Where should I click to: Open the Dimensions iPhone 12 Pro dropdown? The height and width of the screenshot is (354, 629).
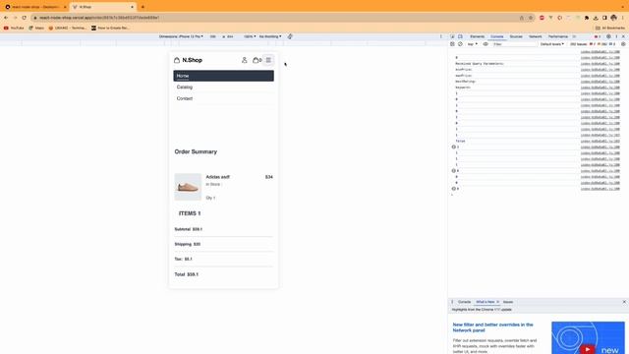pos(181,36)
